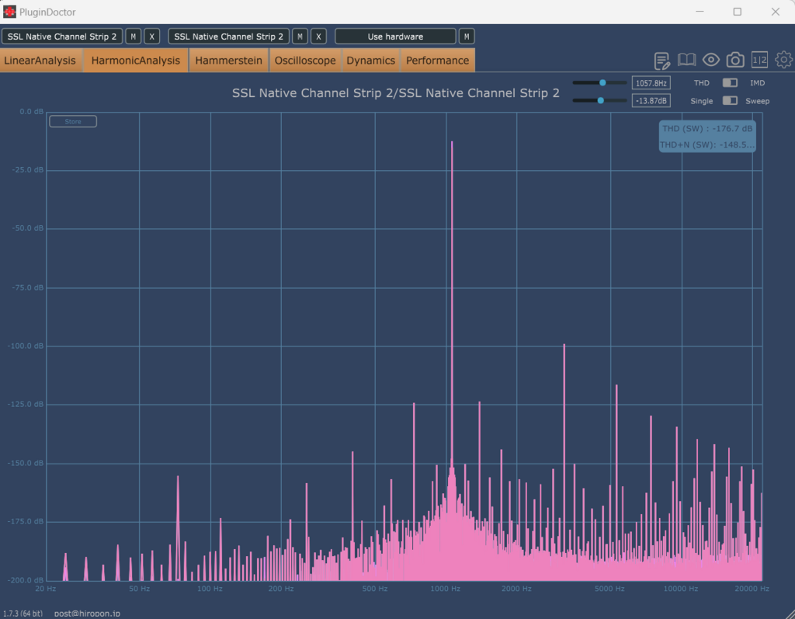Open the notes editor icon
The width and height of the screenshot is (795, 619).
[x=661, y=61]
